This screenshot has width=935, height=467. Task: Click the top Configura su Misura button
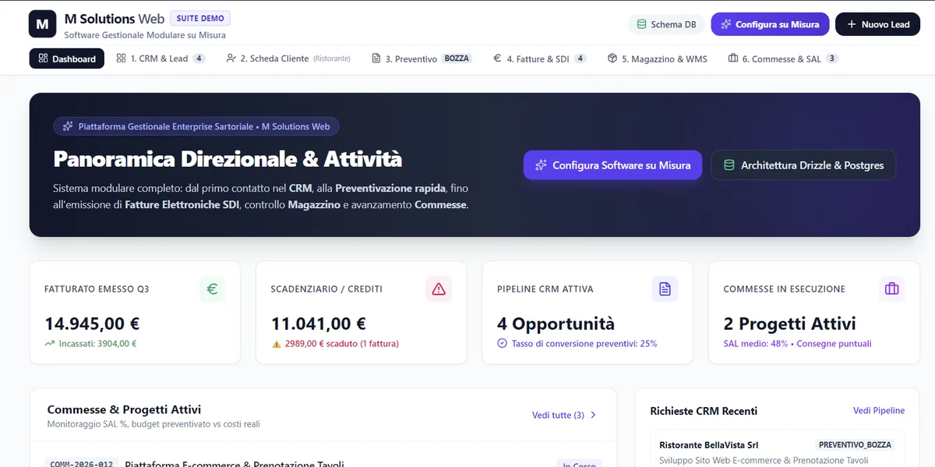tap(770, 24)
